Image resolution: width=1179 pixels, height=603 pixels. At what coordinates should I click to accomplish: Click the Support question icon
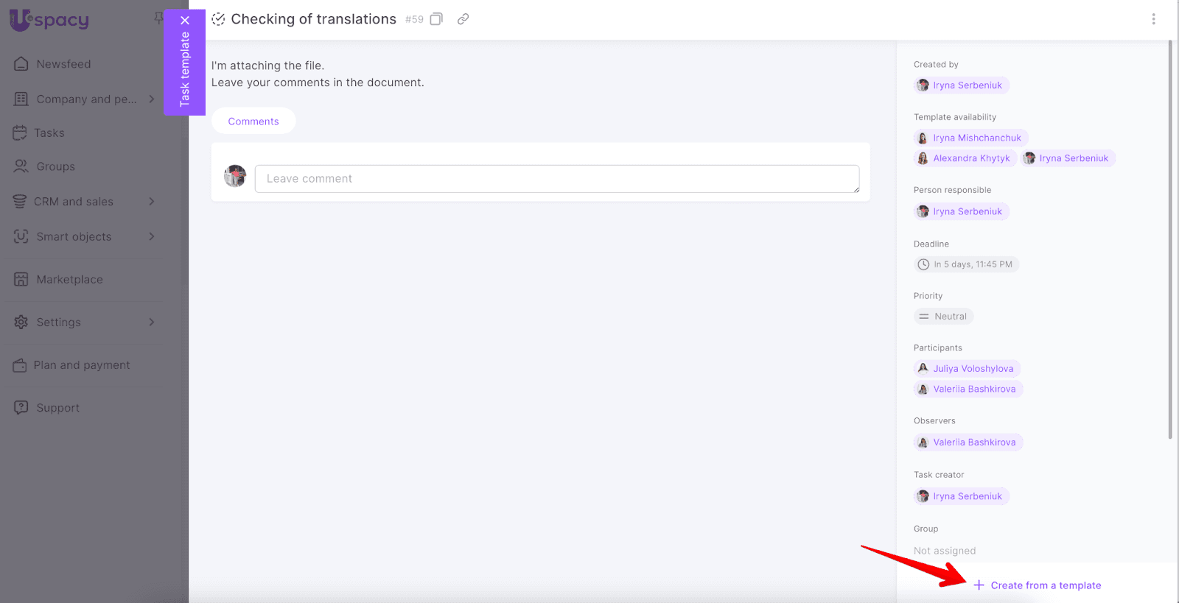coord(21,408)
